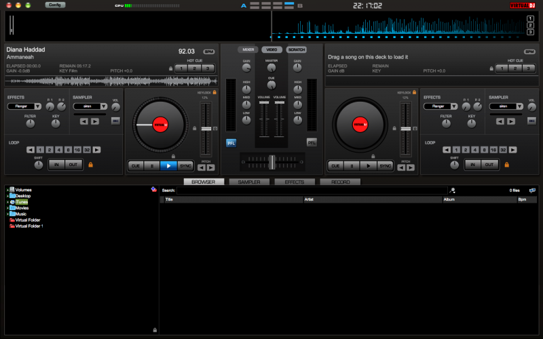Click the search options icon
543x339 pixels.
click(452, 191)
